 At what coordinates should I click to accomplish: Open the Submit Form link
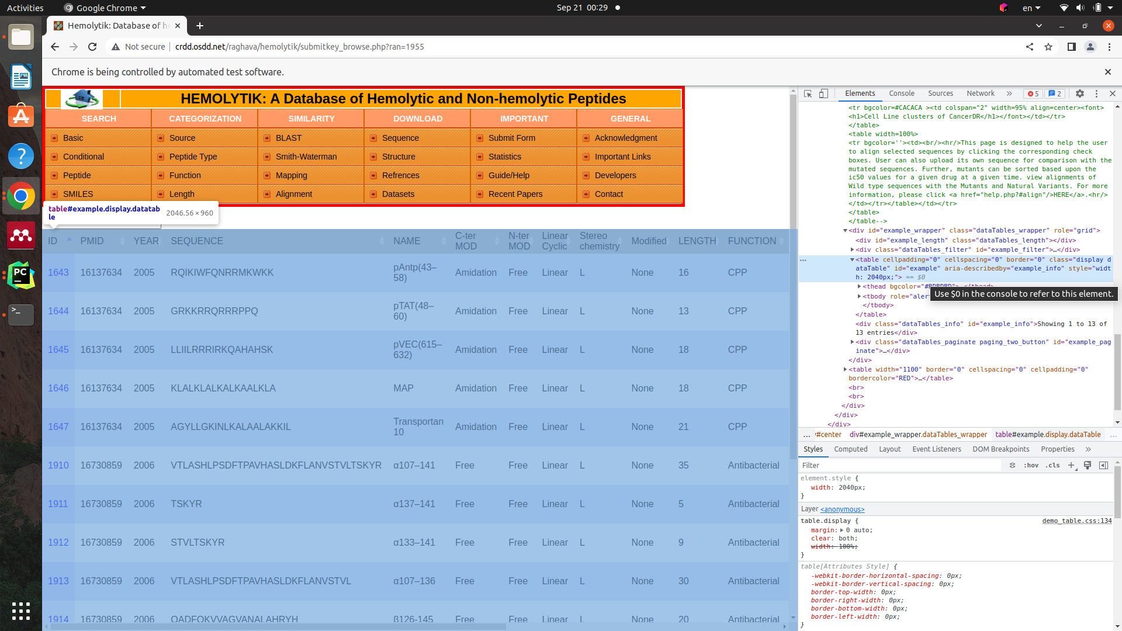[511, 138]
